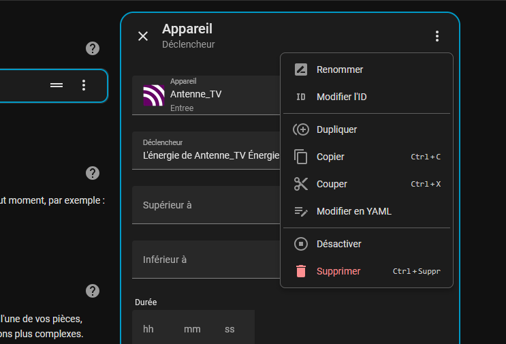Image resolution: width=506 pixels, height=344 pixels.
Task: Select Désactiver menu entry
Action: click(338, 244)
